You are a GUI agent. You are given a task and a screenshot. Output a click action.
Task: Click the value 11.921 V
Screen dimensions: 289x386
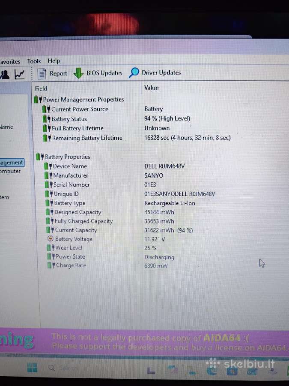coord(155,239)
